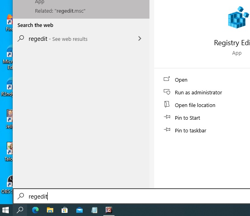
Task: Select the Jell desktop shortcut
Action: coord(9,119)
